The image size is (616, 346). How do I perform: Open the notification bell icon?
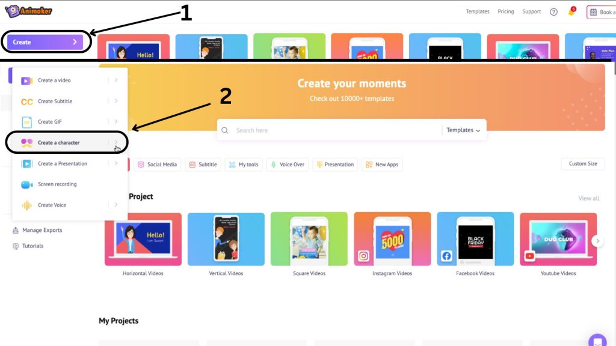571,12
